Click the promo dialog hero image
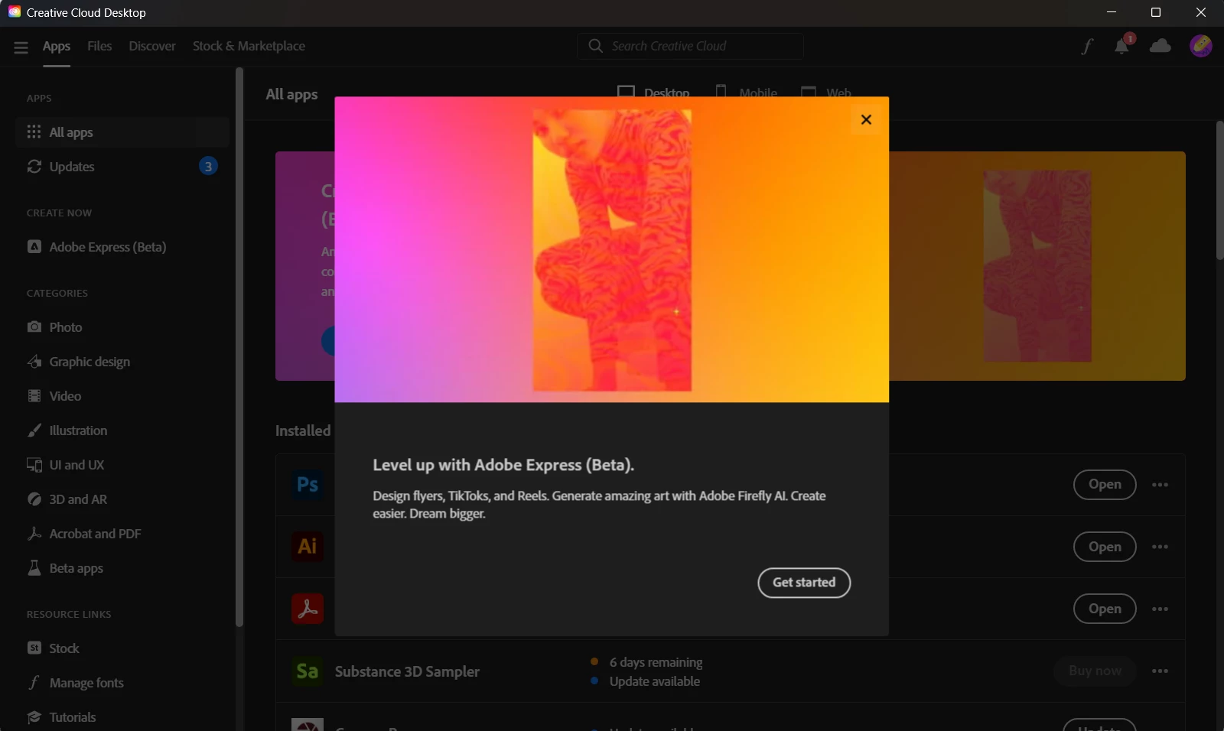 click(611, 249)
